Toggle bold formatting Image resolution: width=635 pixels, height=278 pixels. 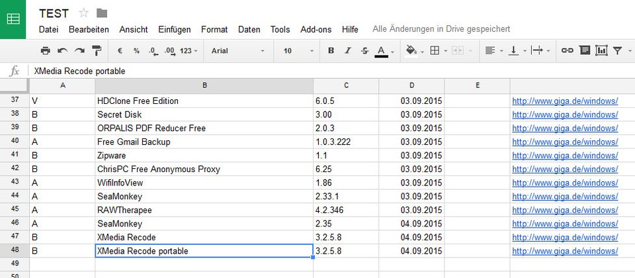point(331,51)
